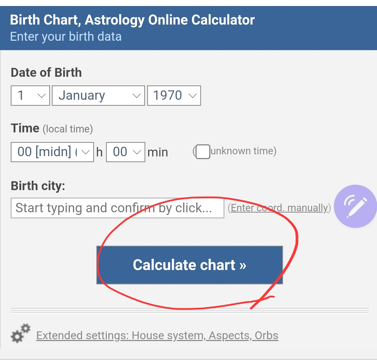
Task: Click the min label after minutes dropdown
Action: [158, 152]
